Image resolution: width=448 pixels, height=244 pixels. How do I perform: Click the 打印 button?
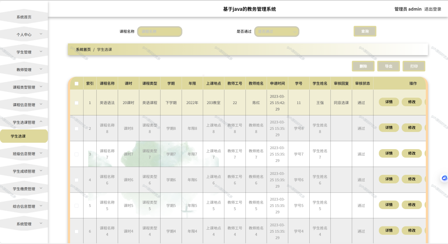click(414, 66)
